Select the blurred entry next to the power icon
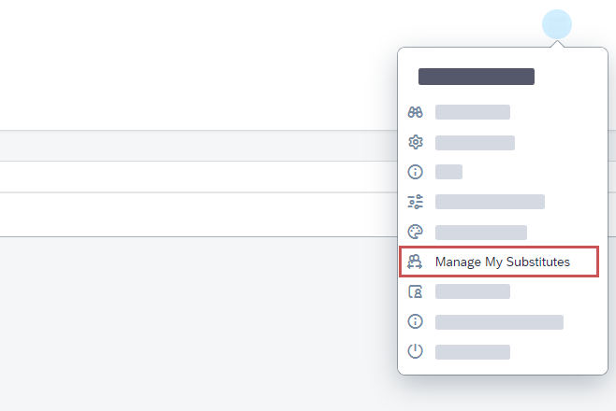 (x=472, y=352)
